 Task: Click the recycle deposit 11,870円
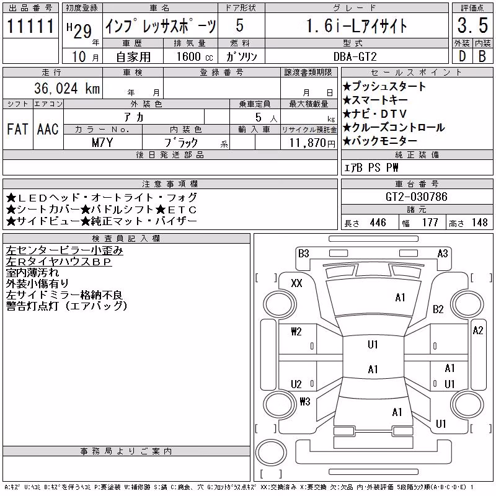tap(312, 143)
